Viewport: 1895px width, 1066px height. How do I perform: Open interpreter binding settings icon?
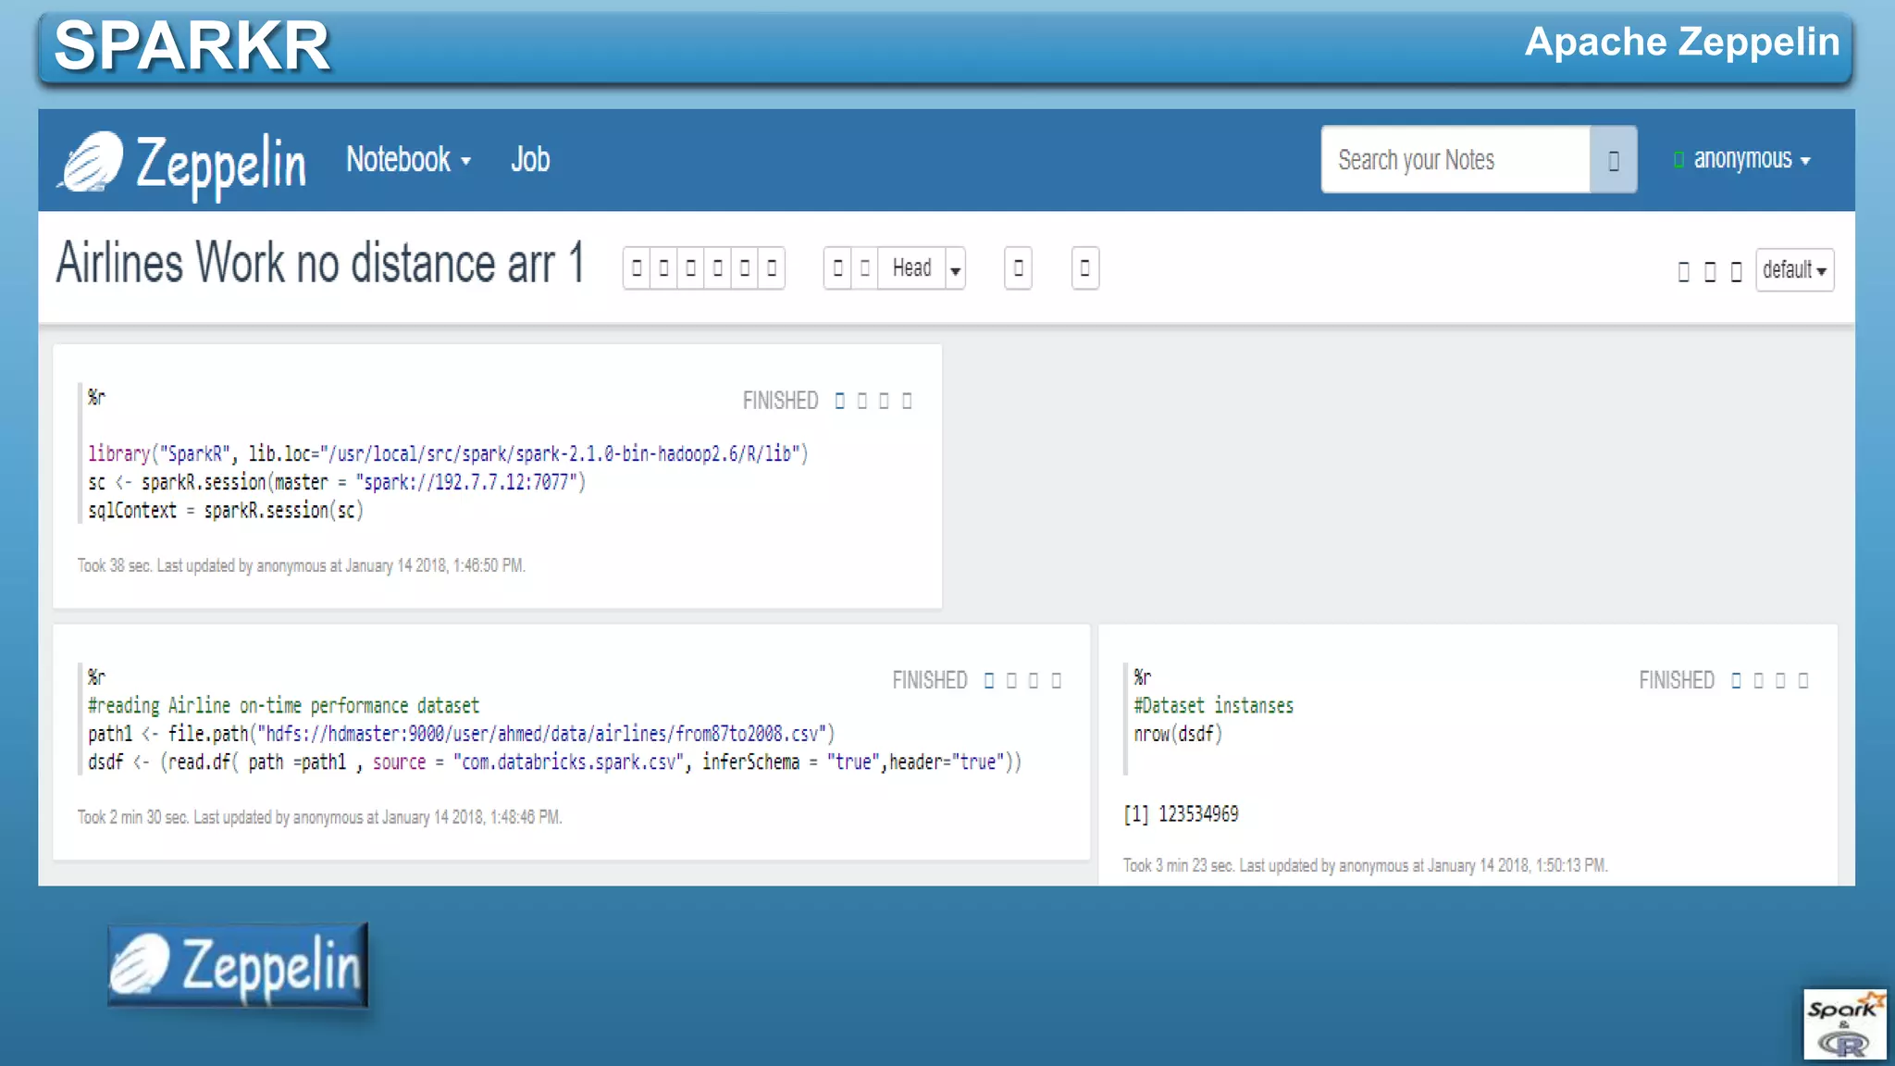pyautogui.click(x=1709, y=271)
